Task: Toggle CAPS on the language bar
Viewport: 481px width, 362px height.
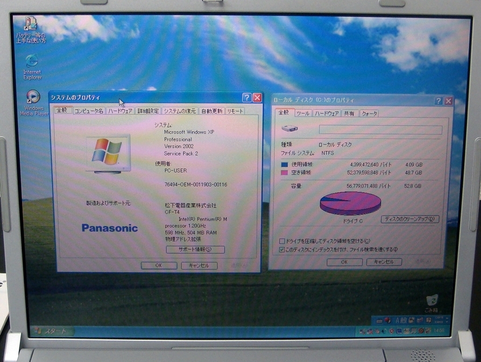Action: pos(439,318)
